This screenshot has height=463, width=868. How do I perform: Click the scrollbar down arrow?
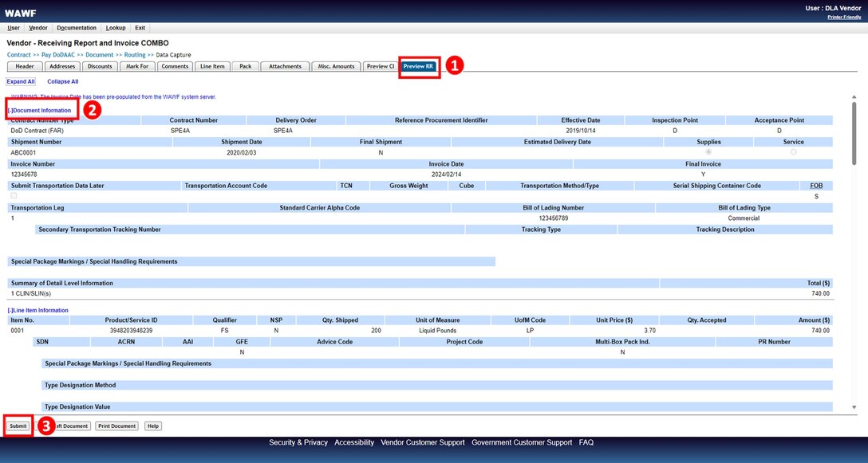[854, 408]
